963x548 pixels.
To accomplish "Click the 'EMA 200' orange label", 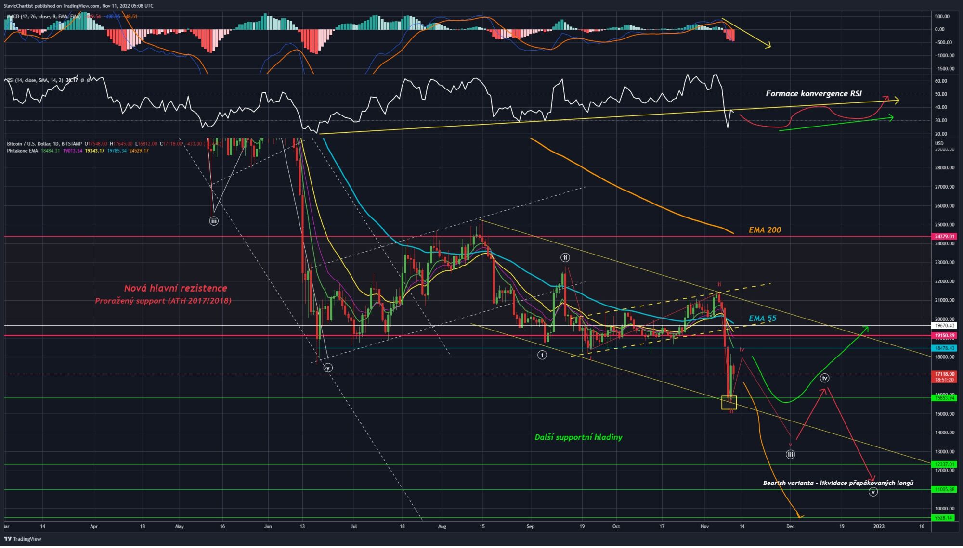I will pyautogui.click(x=765, y=230).
